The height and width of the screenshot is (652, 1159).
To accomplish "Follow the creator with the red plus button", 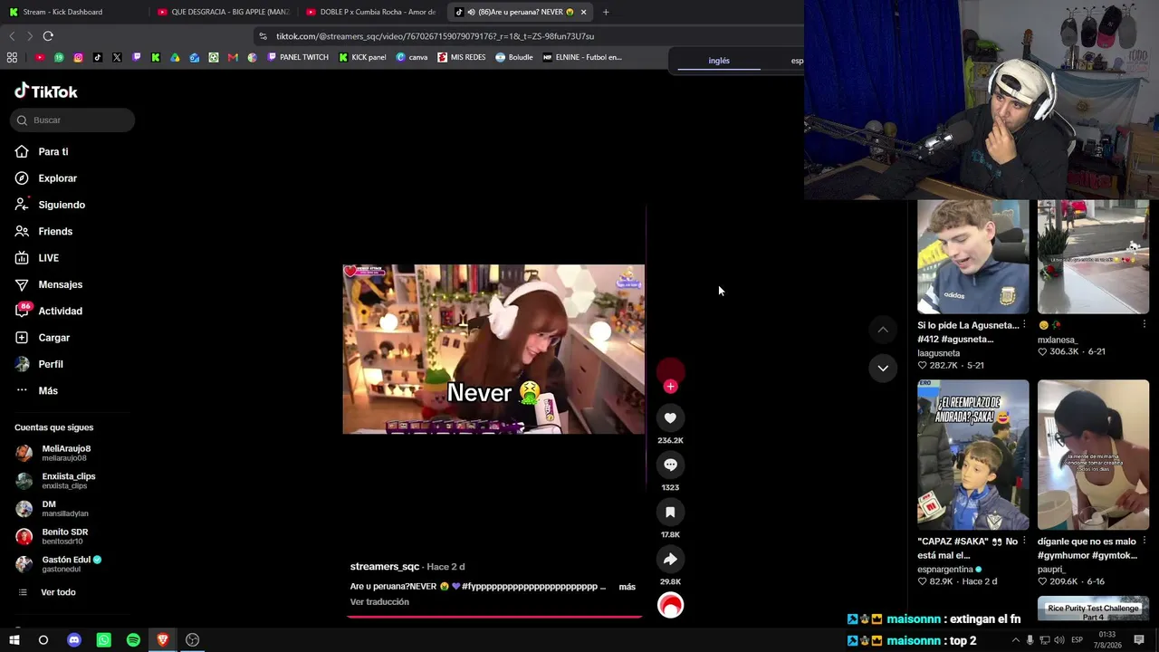I will 670,387.
